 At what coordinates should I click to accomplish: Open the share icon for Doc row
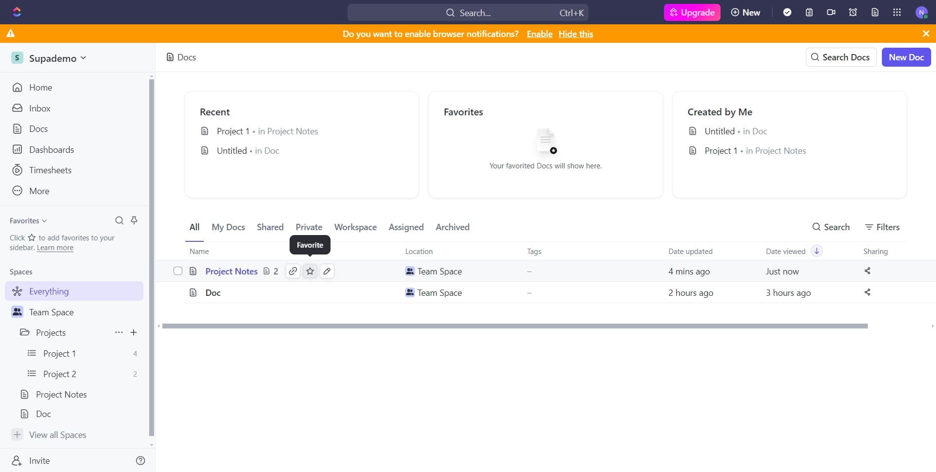tap(867, 292)
